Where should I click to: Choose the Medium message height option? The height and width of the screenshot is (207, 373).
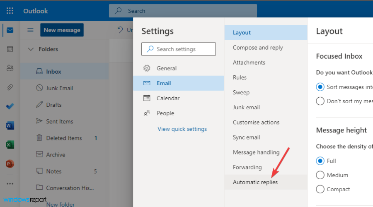click(320, 175)
